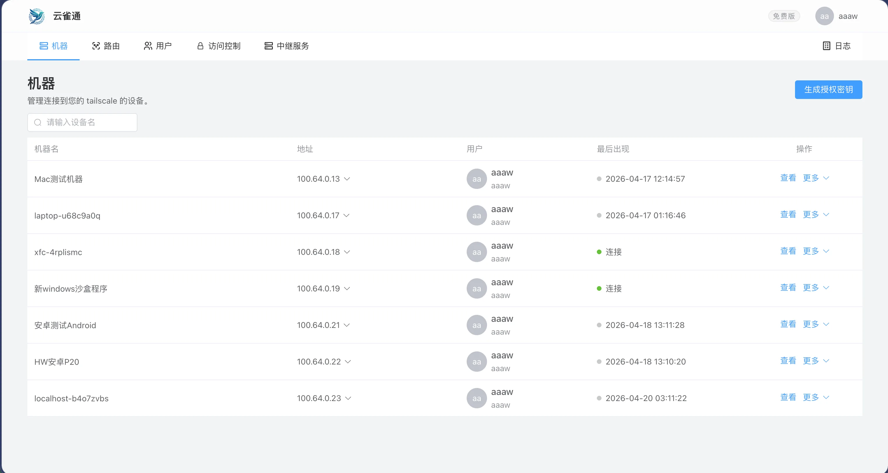888x473 pixels.
Task: Expand the address dropdown for 100.64.0.13
Action: pyautogui.click(x=347, y=179)
